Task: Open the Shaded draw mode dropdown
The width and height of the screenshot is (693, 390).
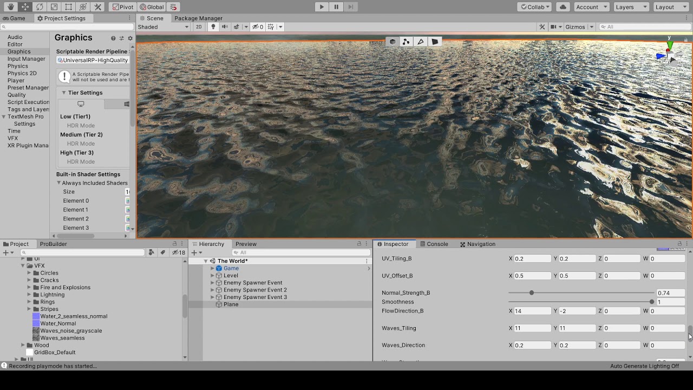Action: tap(163, 27)
